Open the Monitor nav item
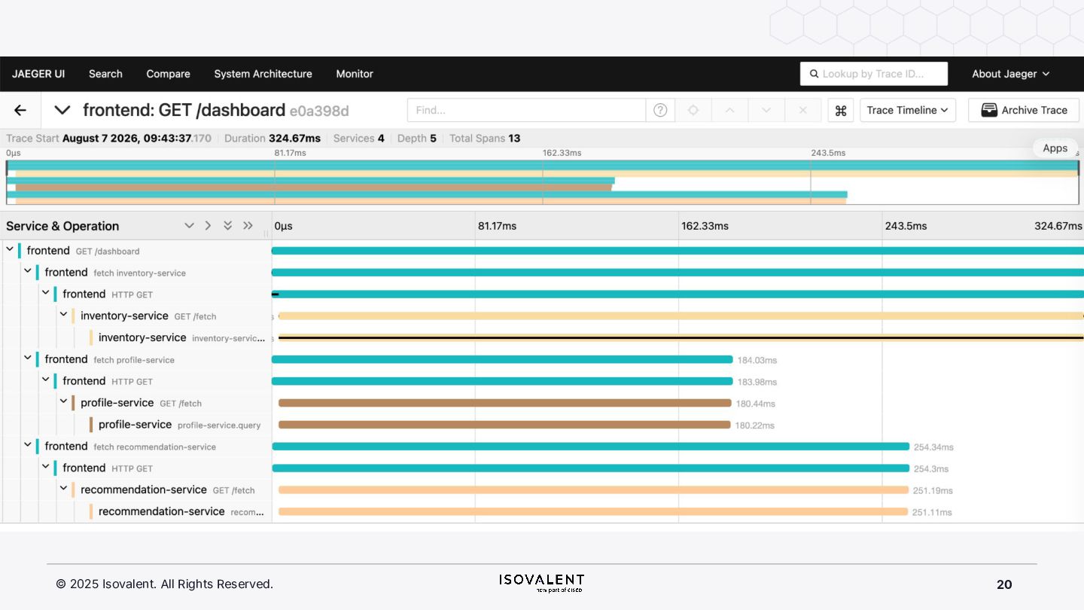This screenshot has height=610, width=1084. 355,74
